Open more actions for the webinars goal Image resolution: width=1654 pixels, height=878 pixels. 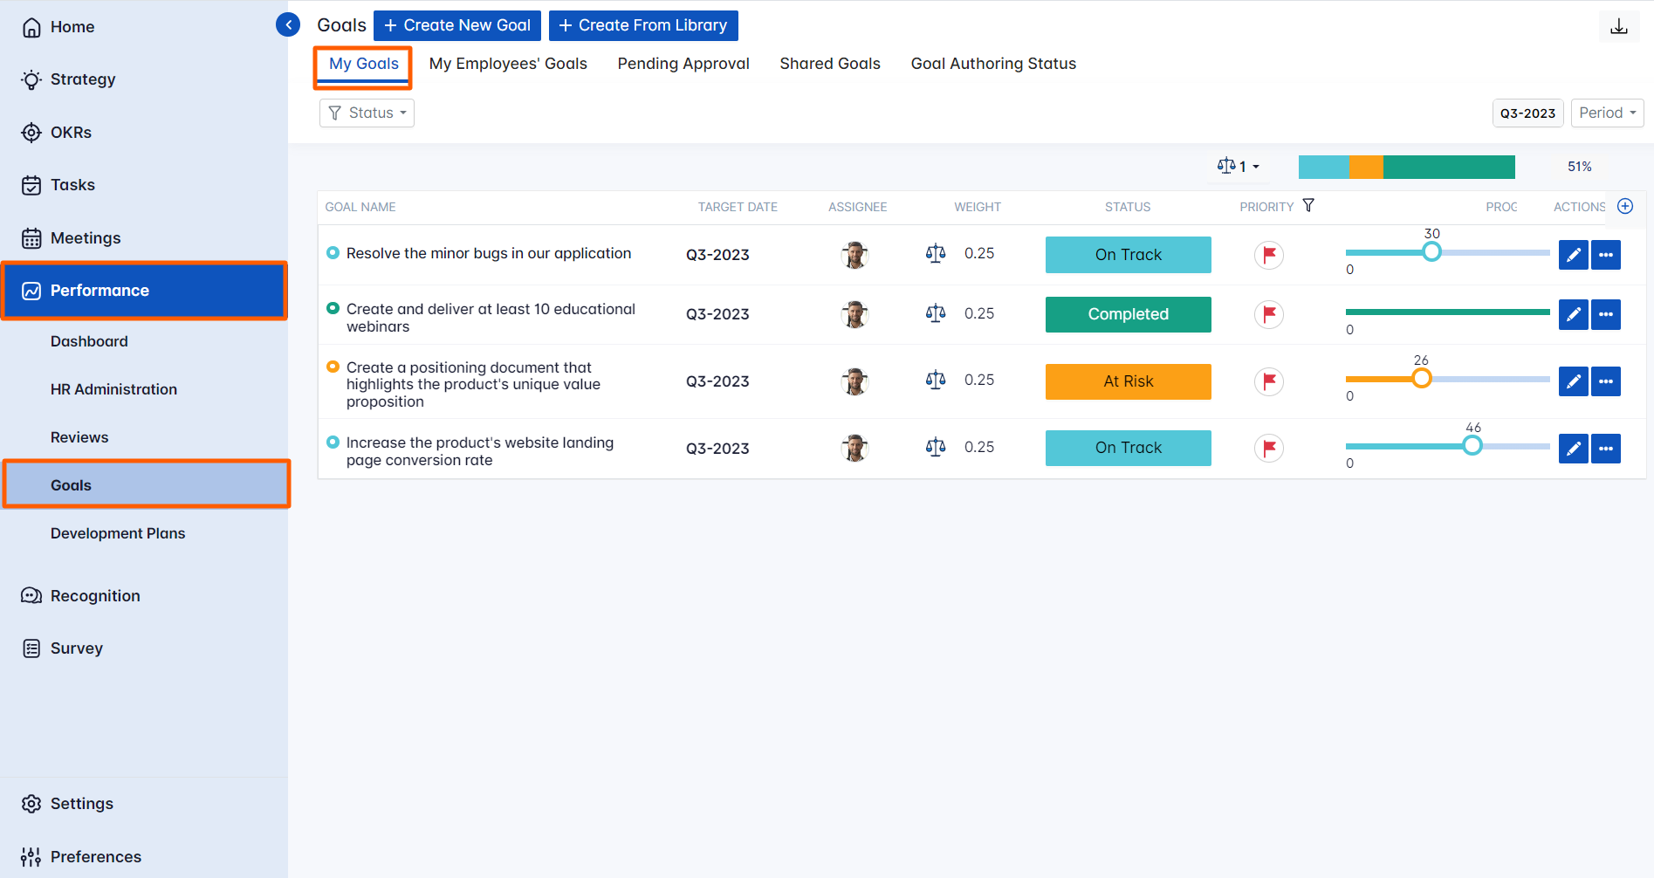[x=1605, y=314]
